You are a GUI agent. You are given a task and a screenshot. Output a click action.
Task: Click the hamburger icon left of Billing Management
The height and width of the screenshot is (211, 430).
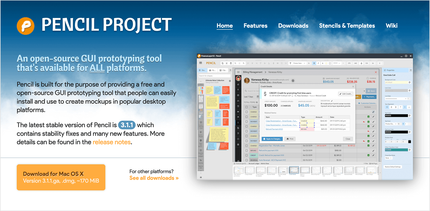[238, 72]
